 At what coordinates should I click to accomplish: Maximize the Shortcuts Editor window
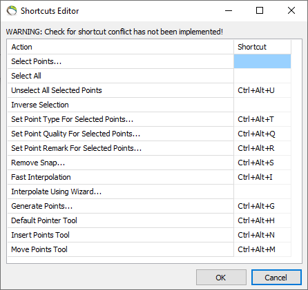click(x=260, y=10)
